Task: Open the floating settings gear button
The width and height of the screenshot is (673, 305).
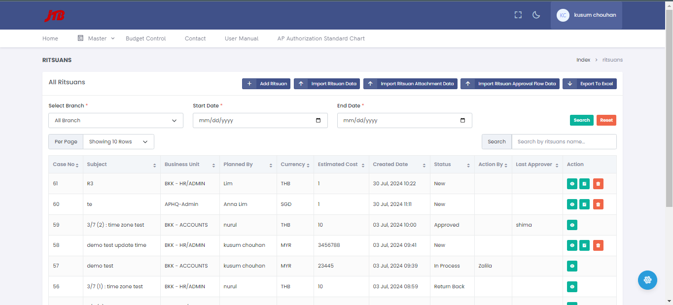Action: (647, 280)
